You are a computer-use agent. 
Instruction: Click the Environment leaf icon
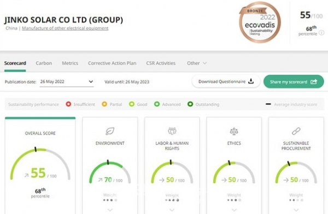coord(110,131)
